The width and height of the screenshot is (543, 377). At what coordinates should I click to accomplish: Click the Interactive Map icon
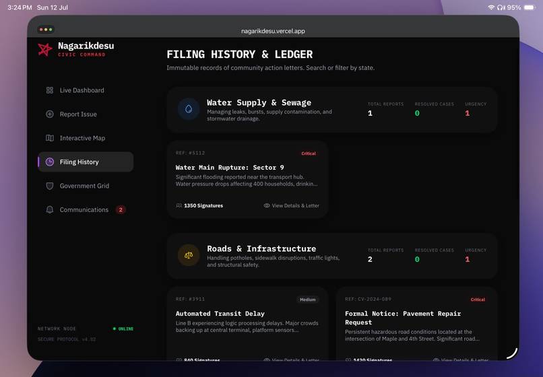coord(50,138)
